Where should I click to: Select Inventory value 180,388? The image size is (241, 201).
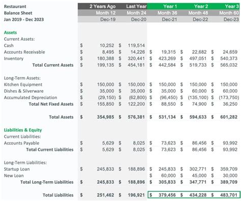coord(106,59)
